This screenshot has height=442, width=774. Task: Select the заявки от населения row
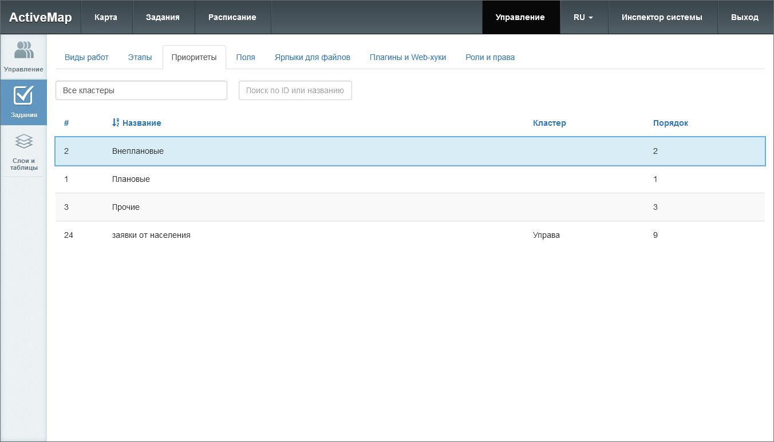(x=151, y=235)
